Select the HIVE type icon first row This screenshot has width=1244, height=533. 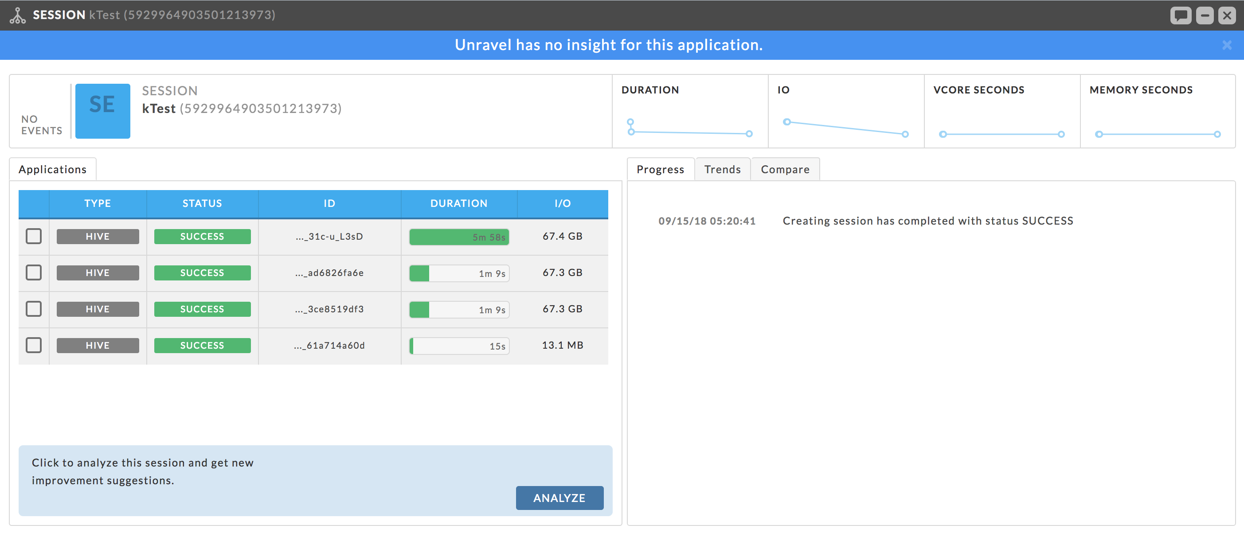(96, 236)
